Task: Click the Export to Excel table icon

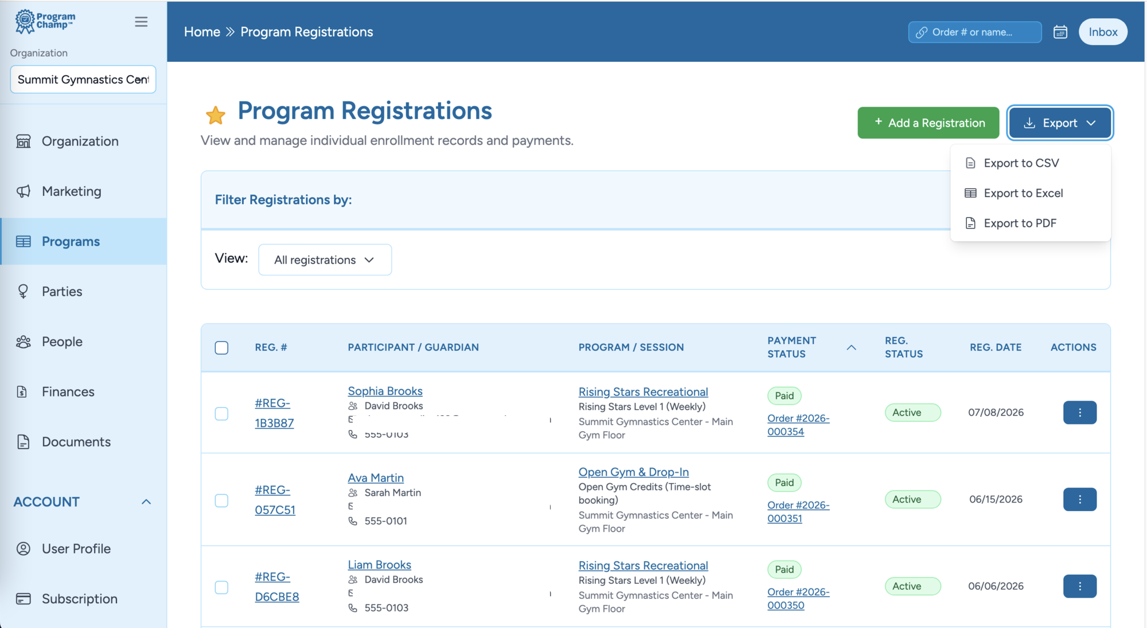Action: [x=970, y=193]
